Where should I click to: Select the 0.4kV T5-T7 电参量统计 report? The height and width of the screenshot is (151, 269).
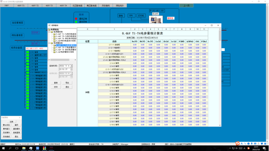66,47
